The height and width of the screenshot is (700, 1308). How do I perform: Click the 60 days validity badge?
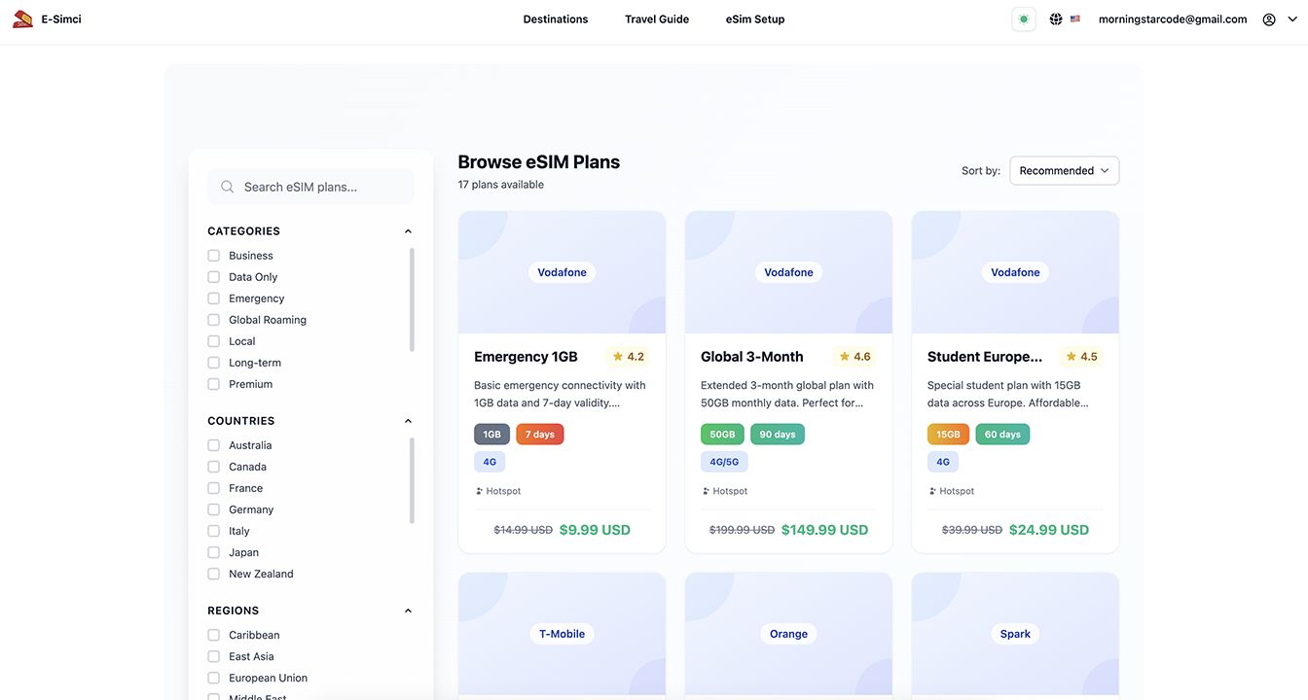click(1002, 435)
